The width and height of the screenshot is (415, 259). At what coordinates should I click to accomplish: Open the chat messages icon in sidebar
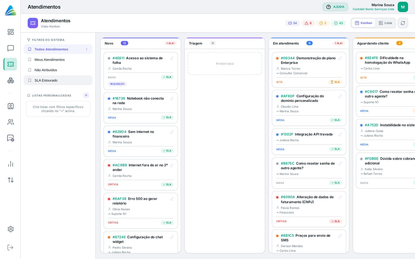(11, 48)
